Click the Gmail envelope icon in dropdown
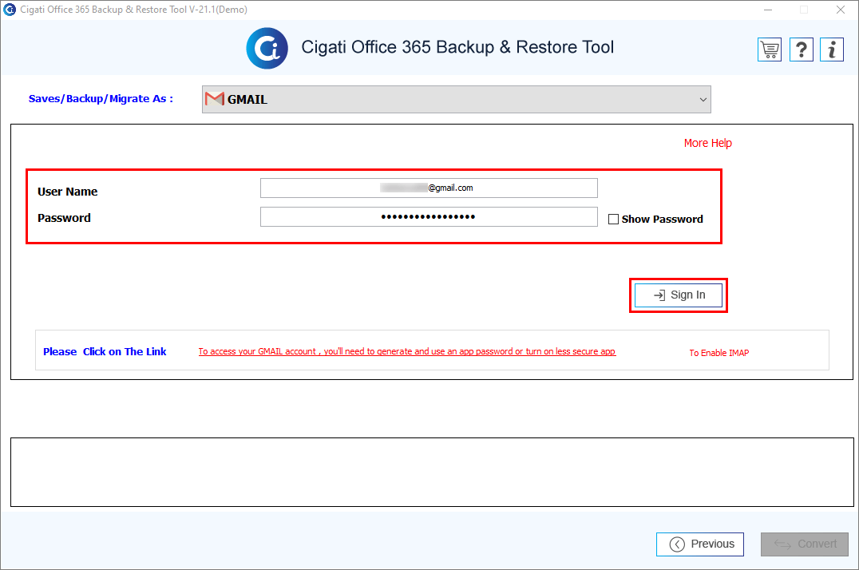The width and height of the screenshot is (859, 570). (x=214, y=99)
